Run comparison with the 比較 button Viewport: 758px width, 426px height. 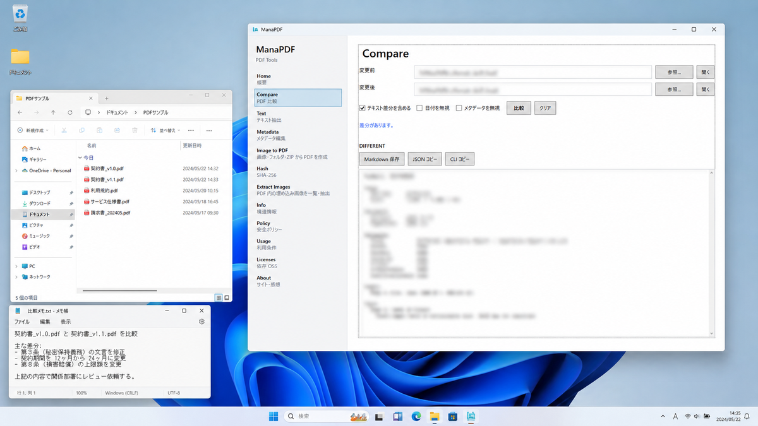click(x=519, y=108)
